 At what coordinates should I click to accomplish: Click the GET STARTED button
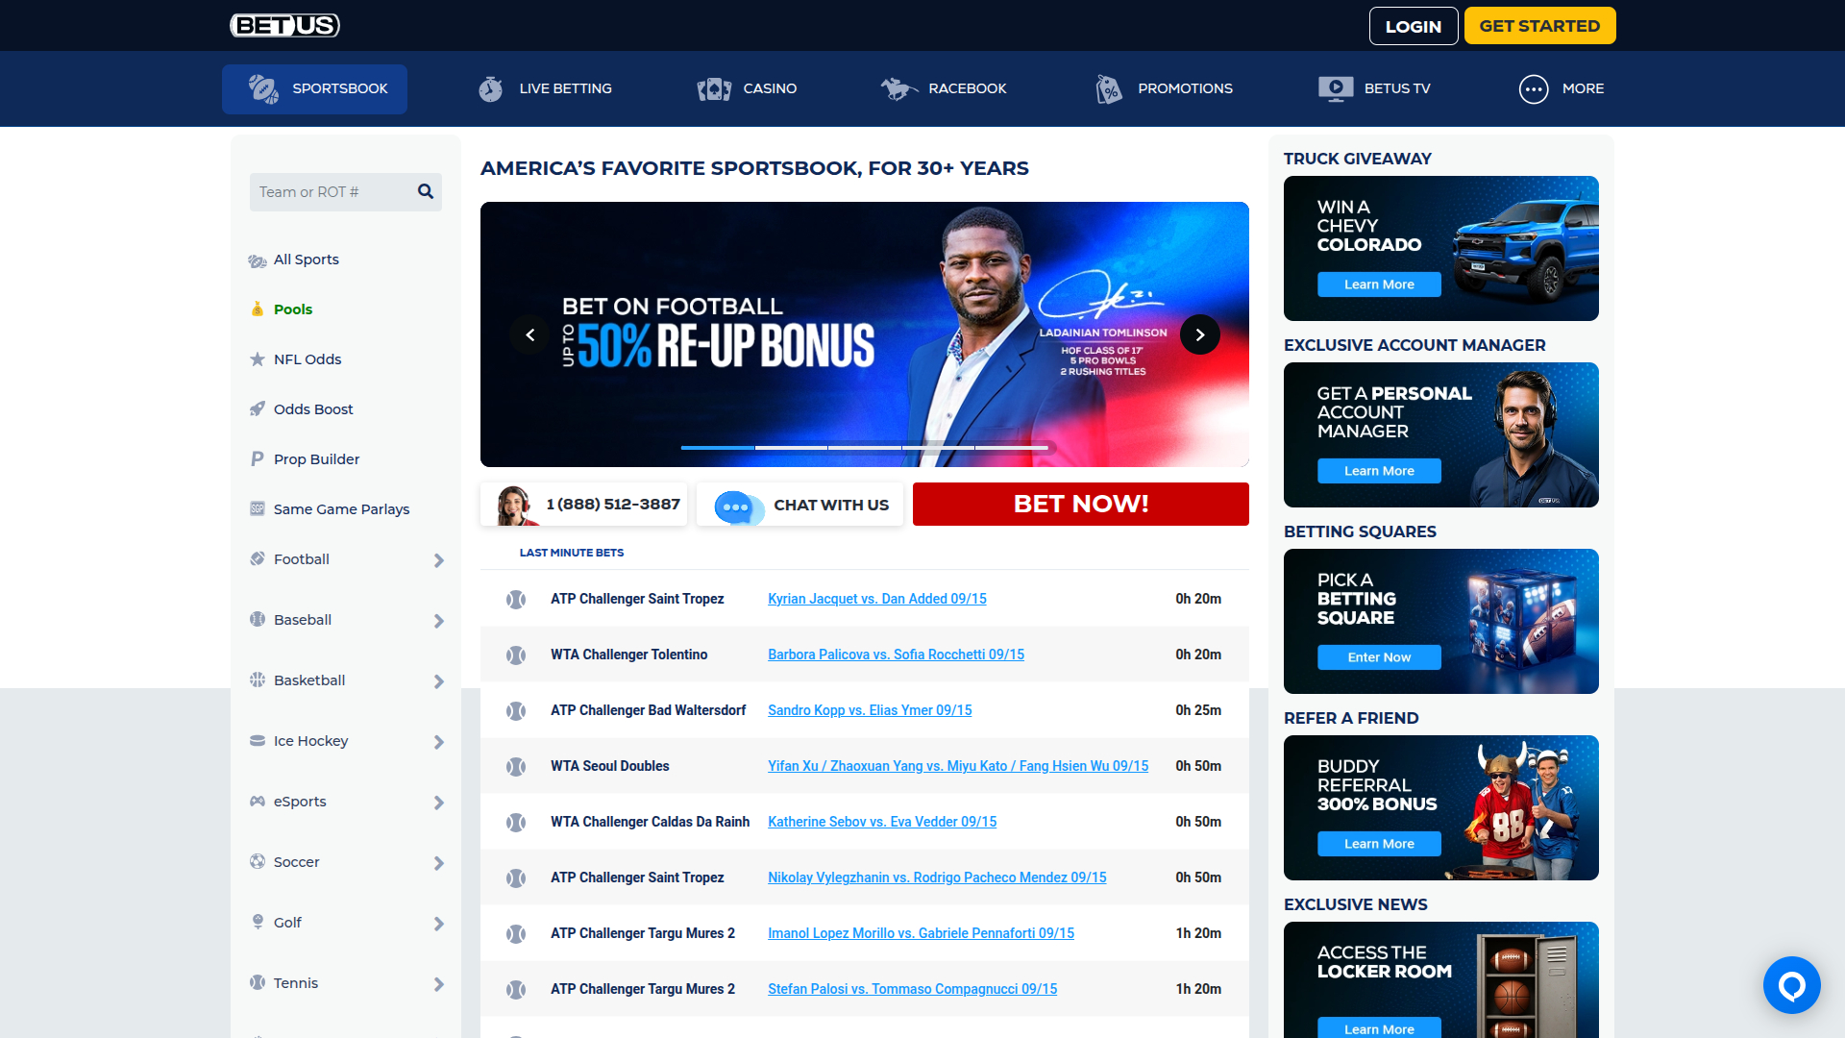point(1538,26)
